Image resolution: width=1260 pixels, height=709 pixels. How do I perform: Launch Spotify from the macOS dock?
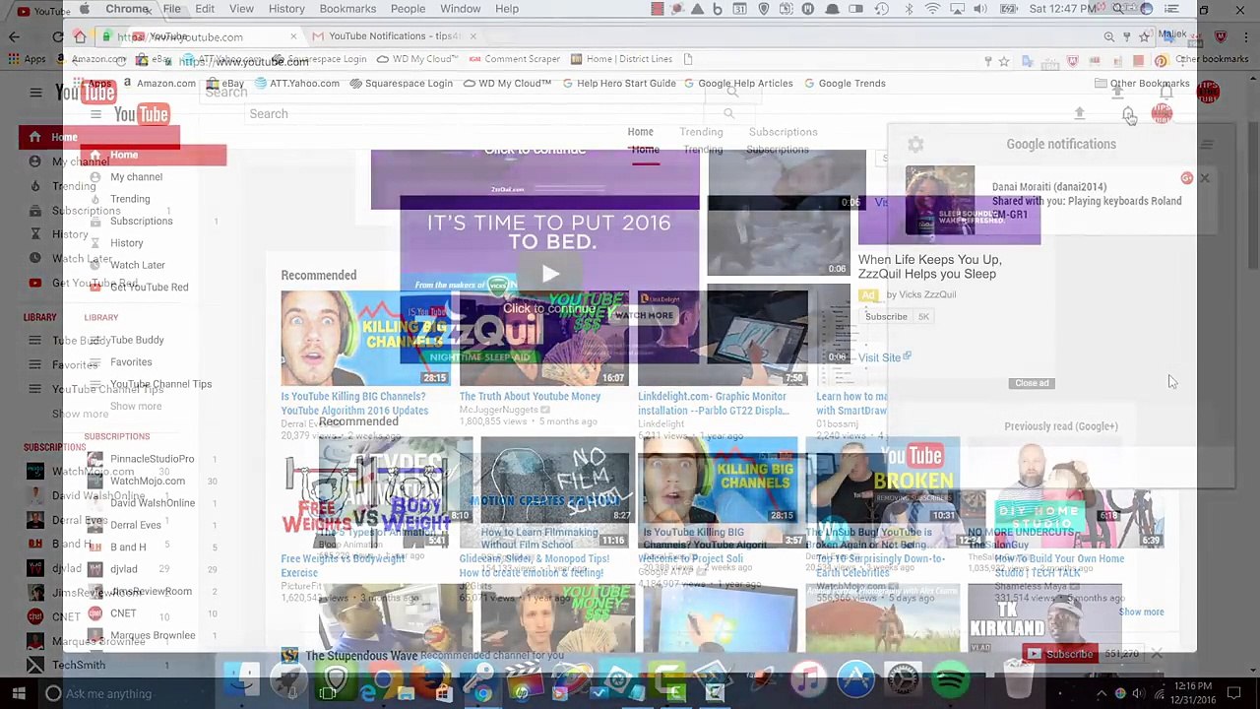[x=951, y=678]
